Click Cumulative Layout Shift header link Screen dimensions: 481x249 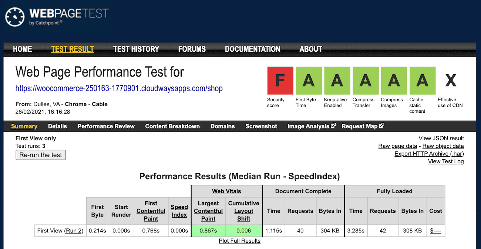tap(244, 211)
